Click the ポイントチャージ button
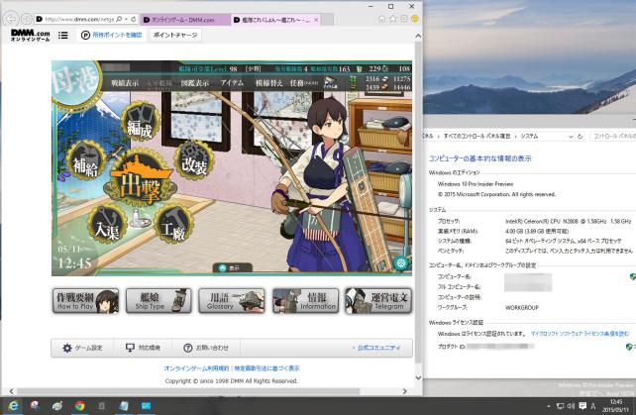 click(x=175, y=35)
